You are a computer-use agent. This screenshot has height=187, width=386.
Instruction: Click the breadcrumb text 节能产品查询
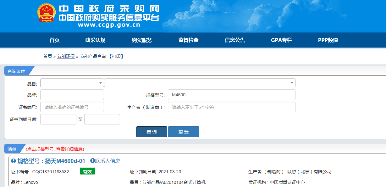[x=93, y=56]
